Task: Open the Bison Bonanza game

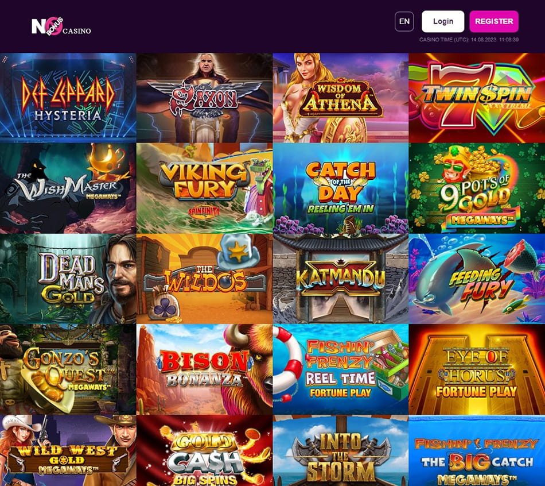Action: point(204,369)
